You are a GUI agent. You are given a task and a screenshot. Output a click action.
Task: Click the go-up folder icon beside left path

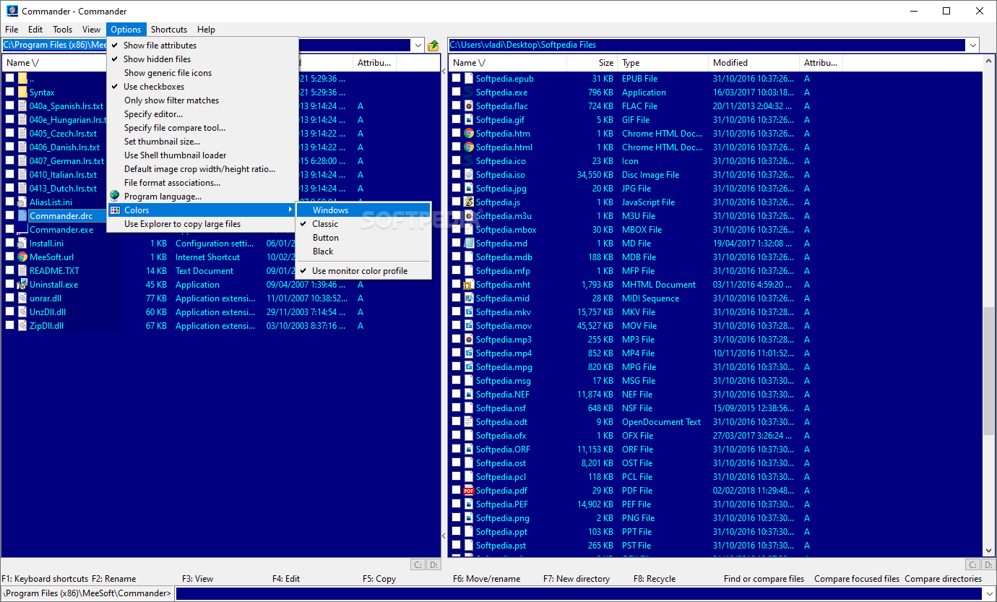click(x=433, y=46)
